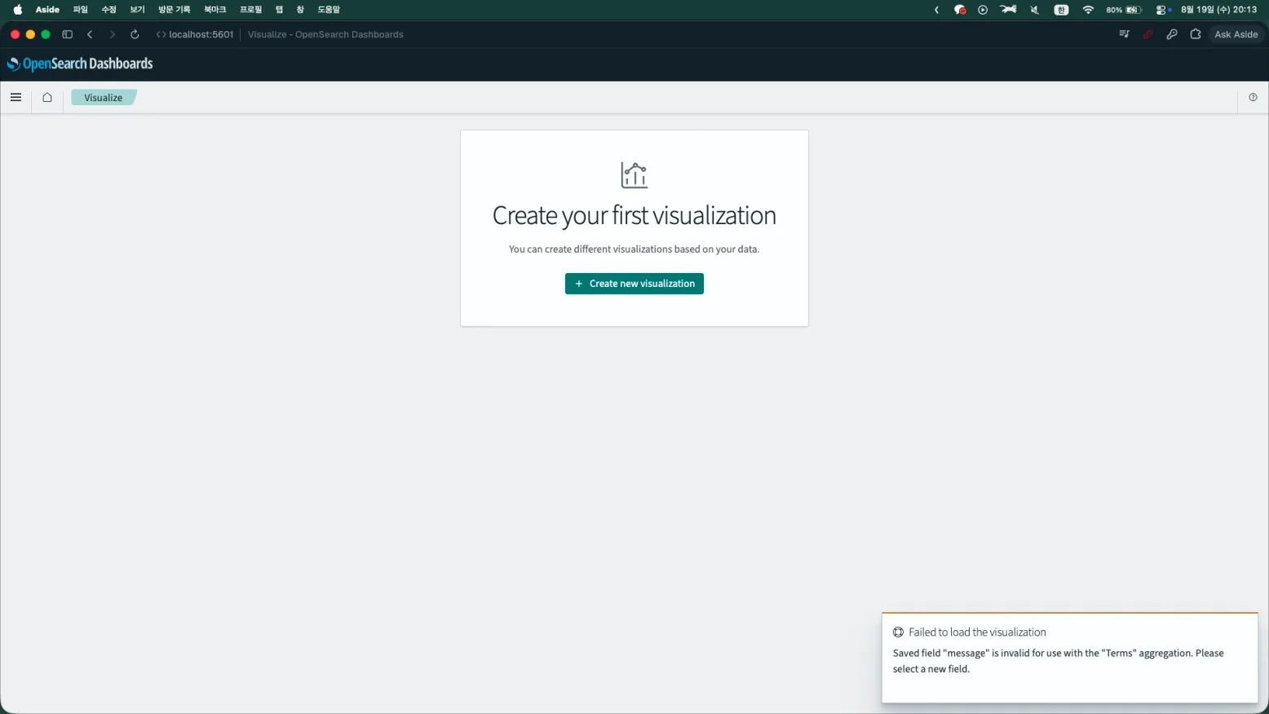This screenshot has height=714, width=1269.
Task: Click the 'Create your first visualization' heading
Action: [634, 216]
